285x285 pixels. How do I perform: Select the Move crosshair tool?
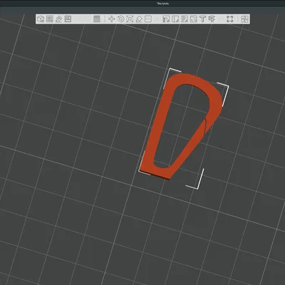click(x=111, y=19)
